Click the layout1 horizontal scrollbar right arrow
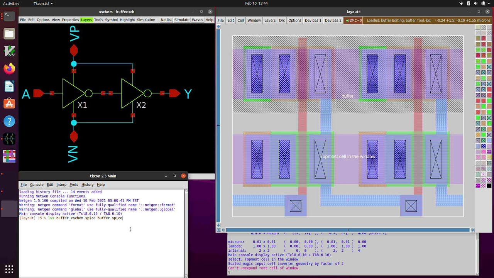The height and width of the screenshot is (278, 494). tap(472, 230)
